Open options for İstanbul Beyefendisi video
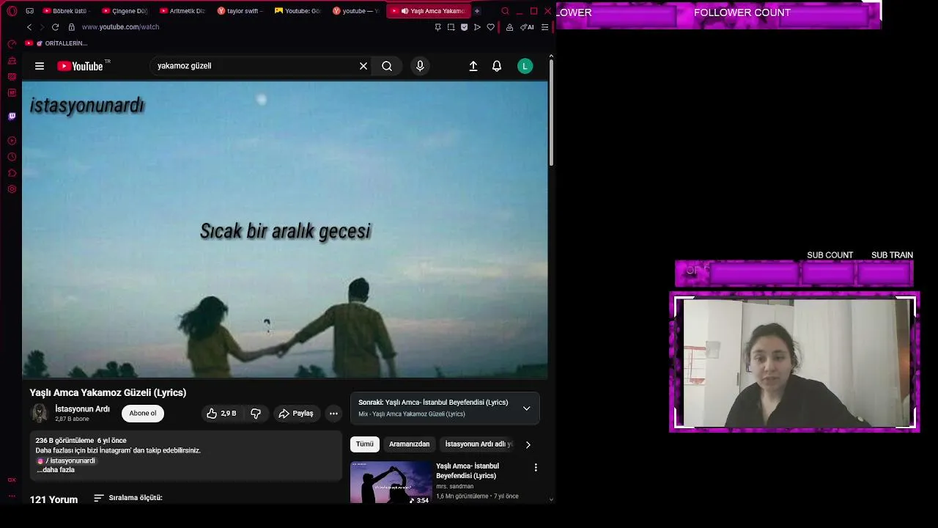938x528 pixels. [536, 467]
